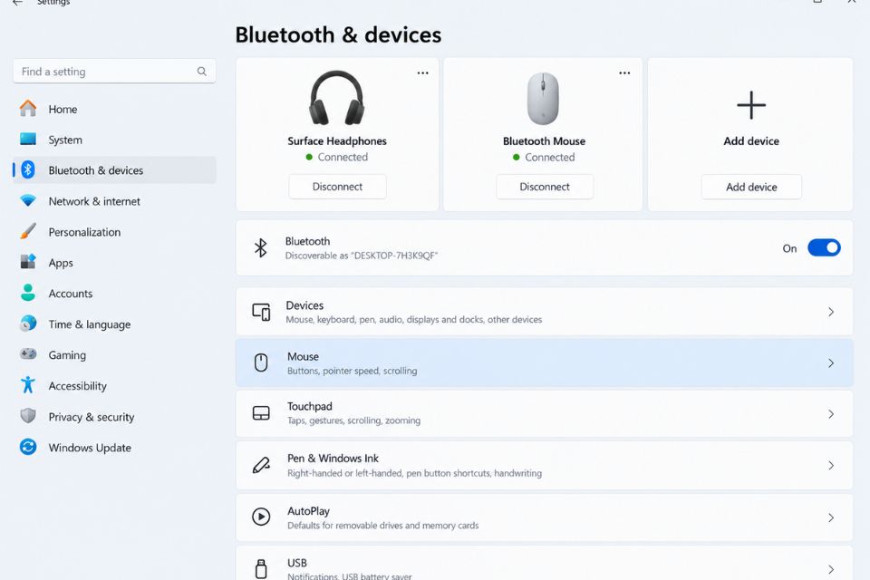
Task: Click the Connected status under Bluetooth Mouse
Action: 544,157
